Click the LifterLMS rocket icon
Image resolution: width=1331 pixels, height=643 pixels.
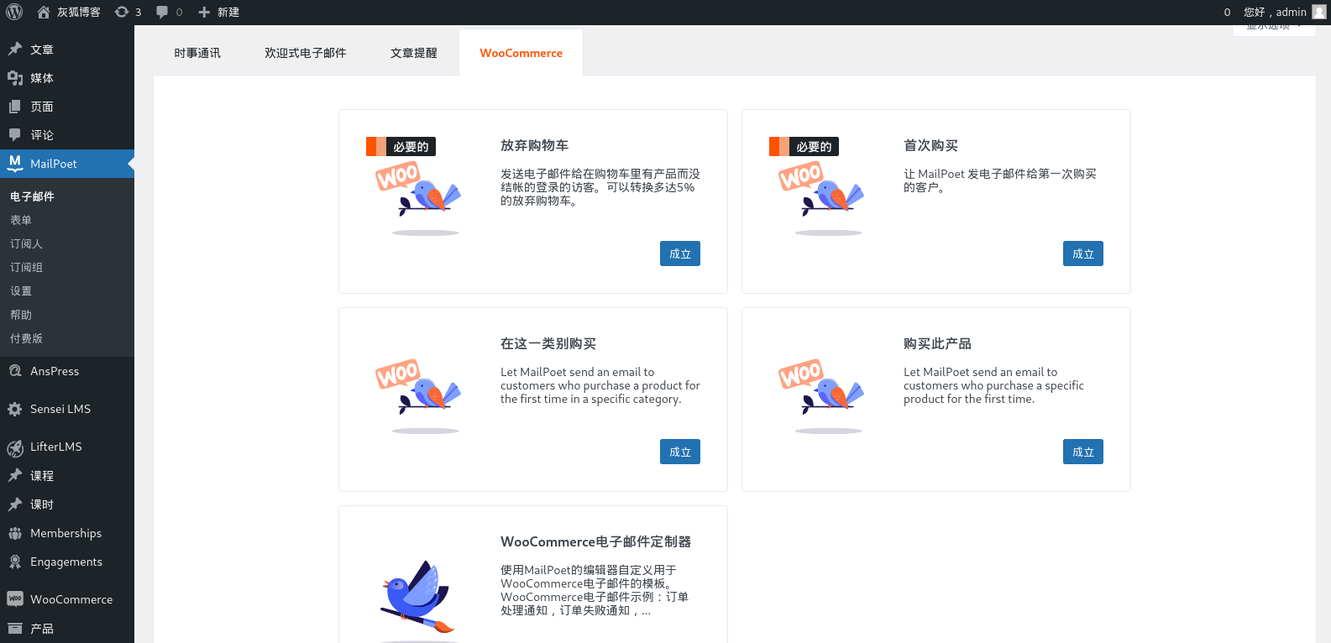click(x=15, y=447)
